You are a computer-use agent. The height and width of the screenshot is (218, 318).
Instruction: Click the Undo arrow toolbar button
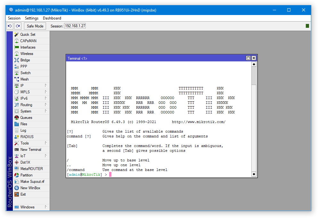coord(10,26)
